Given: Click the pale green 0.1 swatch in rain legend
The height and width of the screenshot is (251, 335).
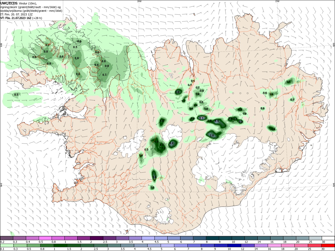Looking at the screenshot, I should pyautogui.click(x=7, y=246).
